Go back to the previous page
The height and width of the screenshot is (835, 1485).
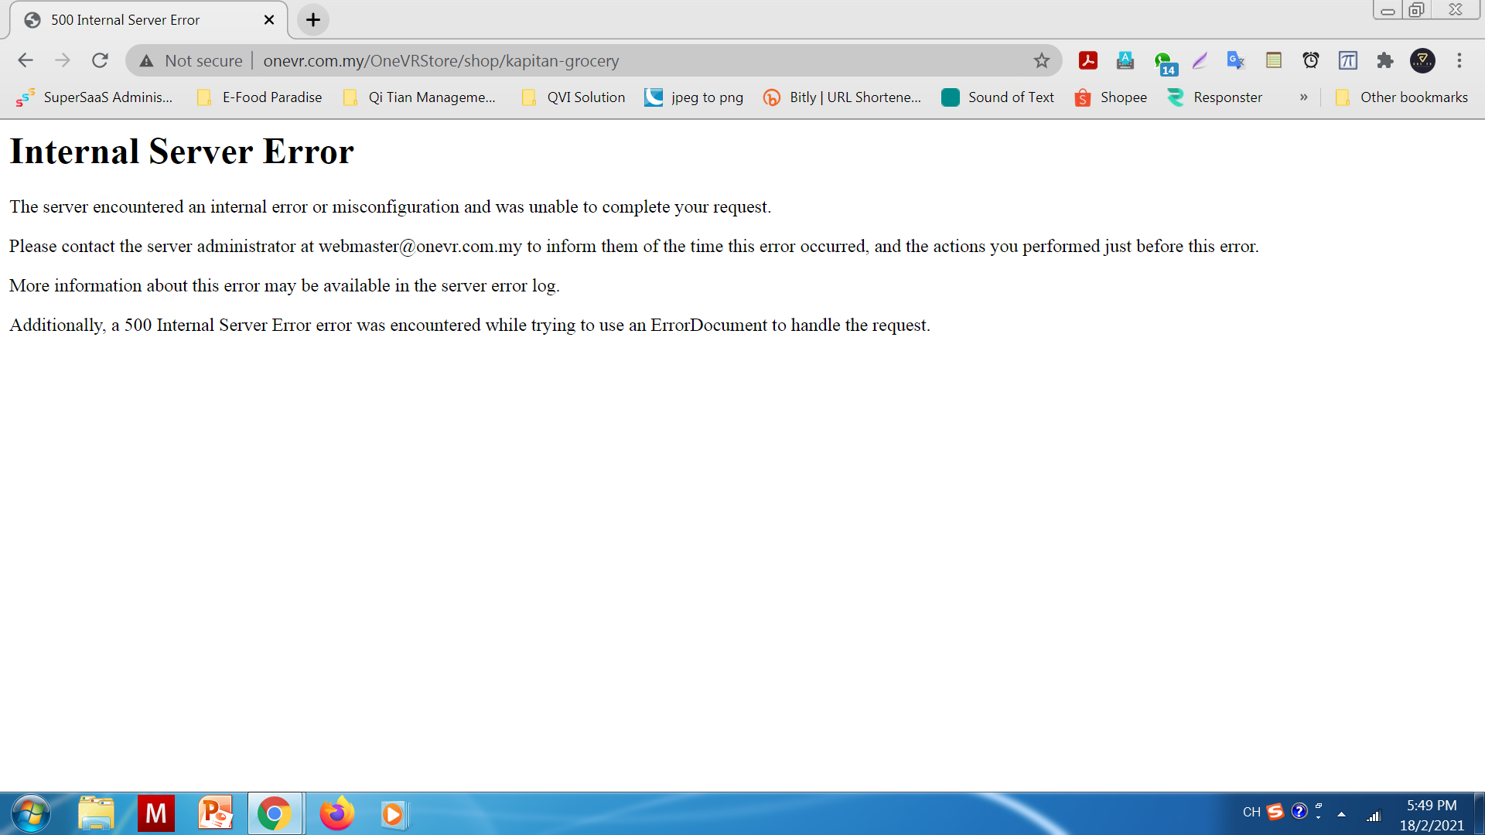tap(26, 60)
